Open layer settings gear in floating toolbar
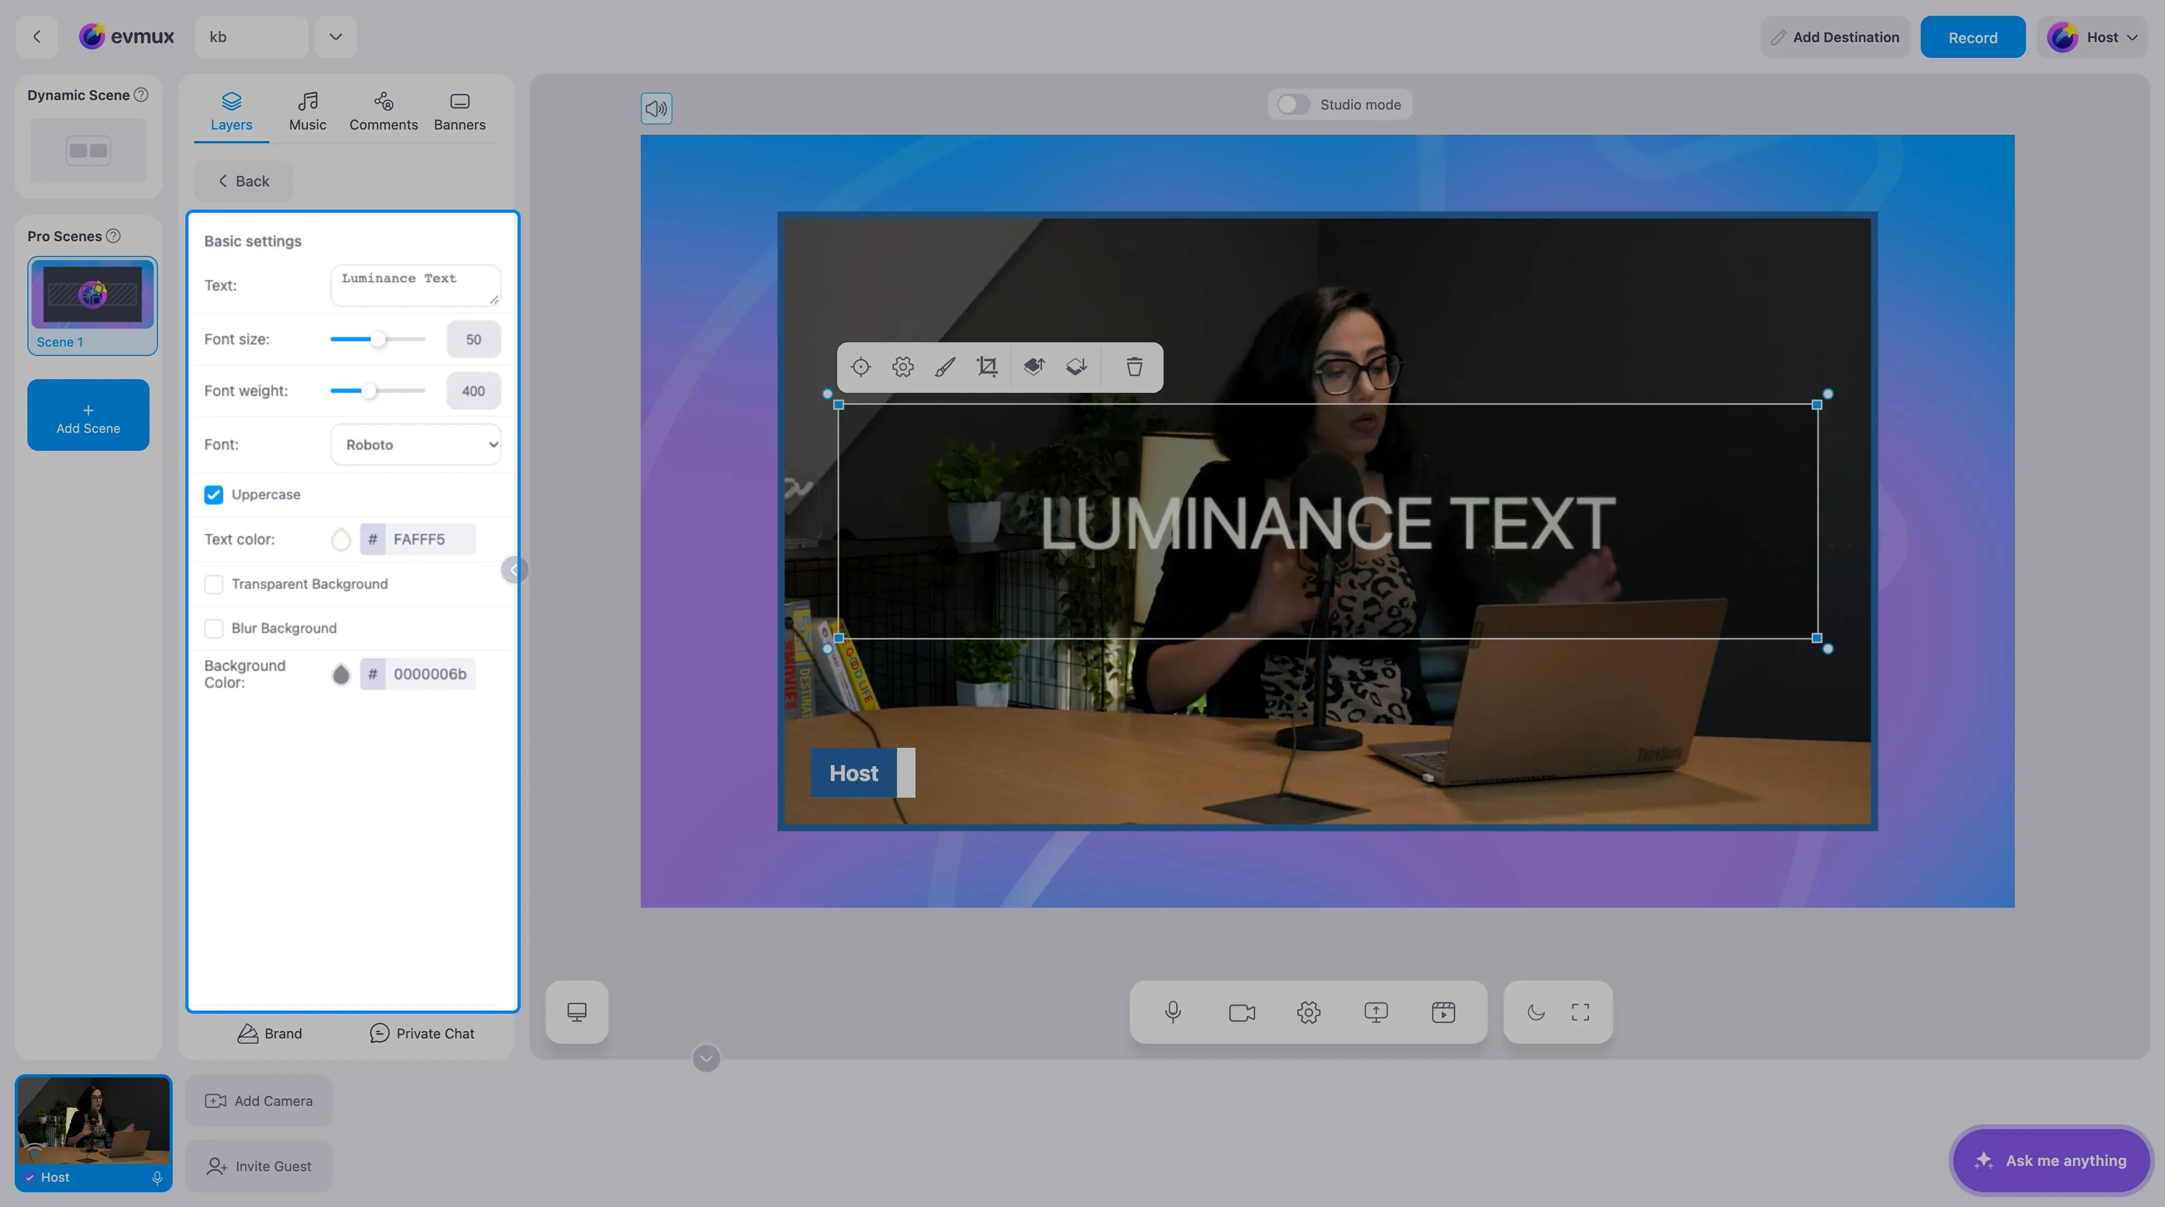This screenshot has height=1207, width=2165. coord(902,367)
